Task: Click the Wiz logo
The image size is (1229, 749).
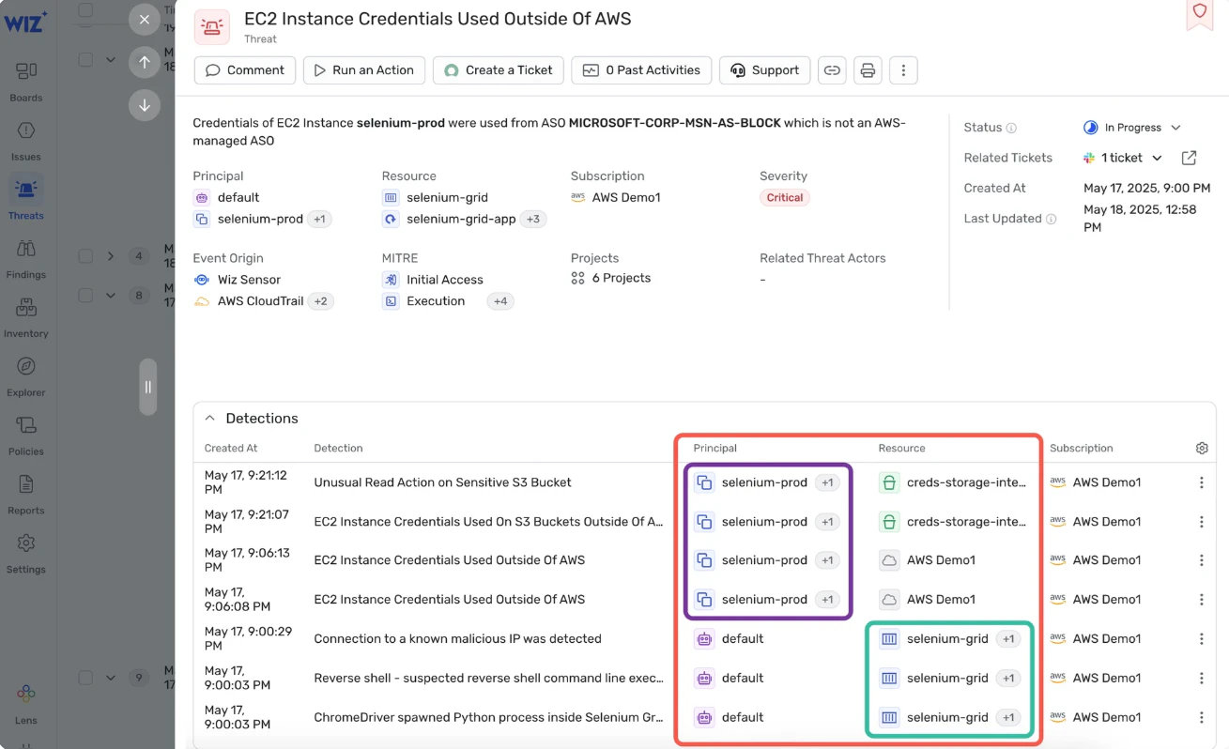Action: 25,22
